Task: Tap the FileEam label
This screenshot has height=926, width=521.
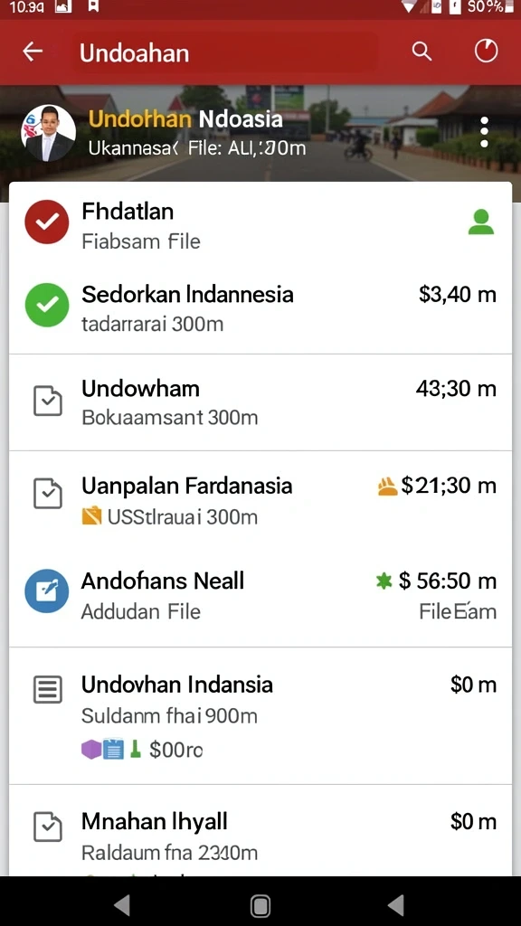Action: click(458, 611)
